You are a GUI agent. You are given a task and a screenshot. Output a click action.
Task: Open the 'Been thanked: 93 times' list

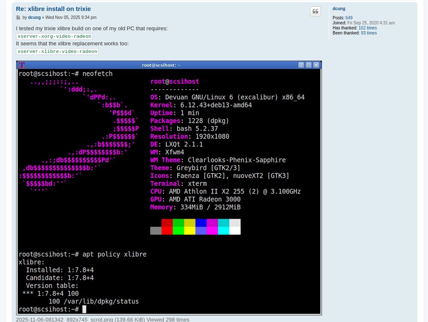pyautogui.click(x=369, y=33)
